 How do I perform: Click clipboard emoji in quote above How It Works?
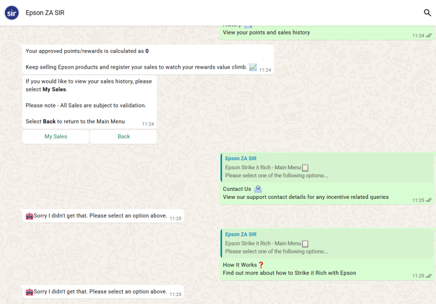305,243
